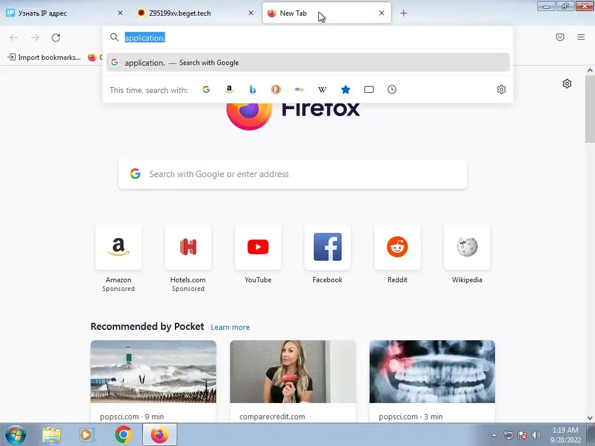Open media player from taskbar
This screenshot has height=446, width=595.
[87, 435]
